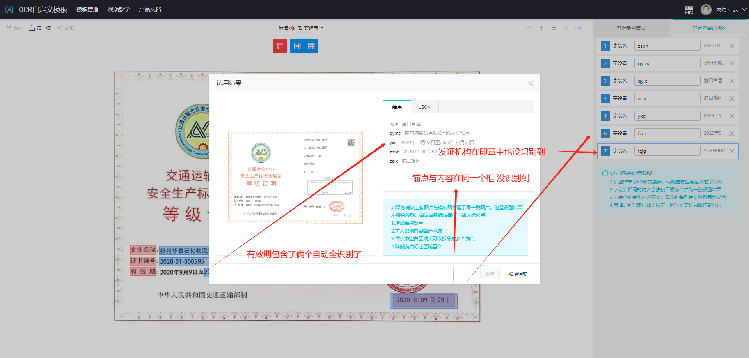
Task: Open 产品文档 menu
Action: pos(150,9)
